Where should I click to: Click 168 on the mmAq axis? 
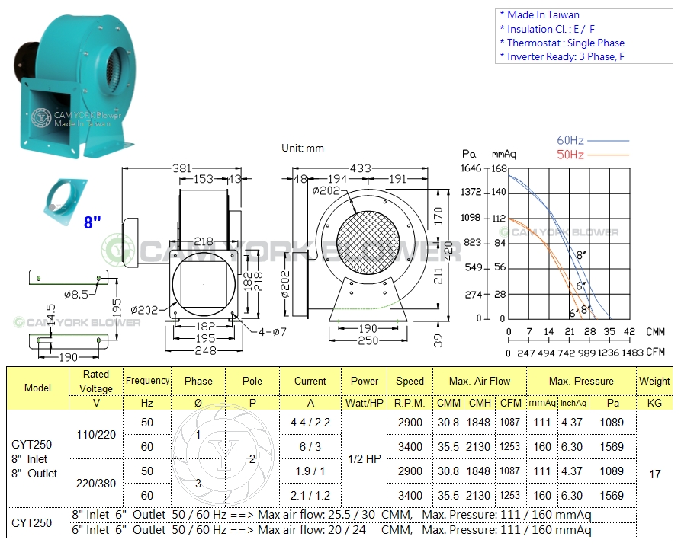point(499,169)
